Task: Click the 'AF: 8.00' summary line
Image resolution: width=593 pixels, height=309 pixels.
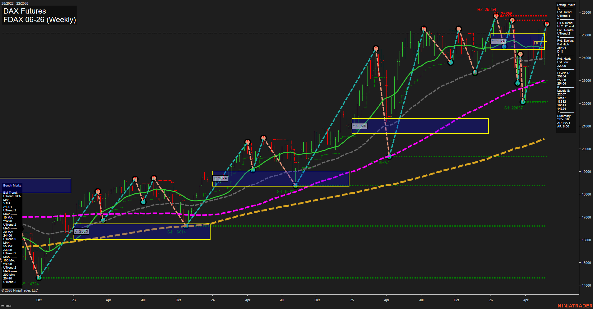Action: [x=563, y=127]
